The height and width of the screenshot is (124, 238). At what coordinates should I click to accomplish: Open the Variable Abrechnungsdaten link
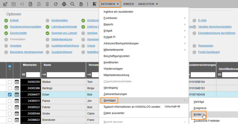pos(215,27)
